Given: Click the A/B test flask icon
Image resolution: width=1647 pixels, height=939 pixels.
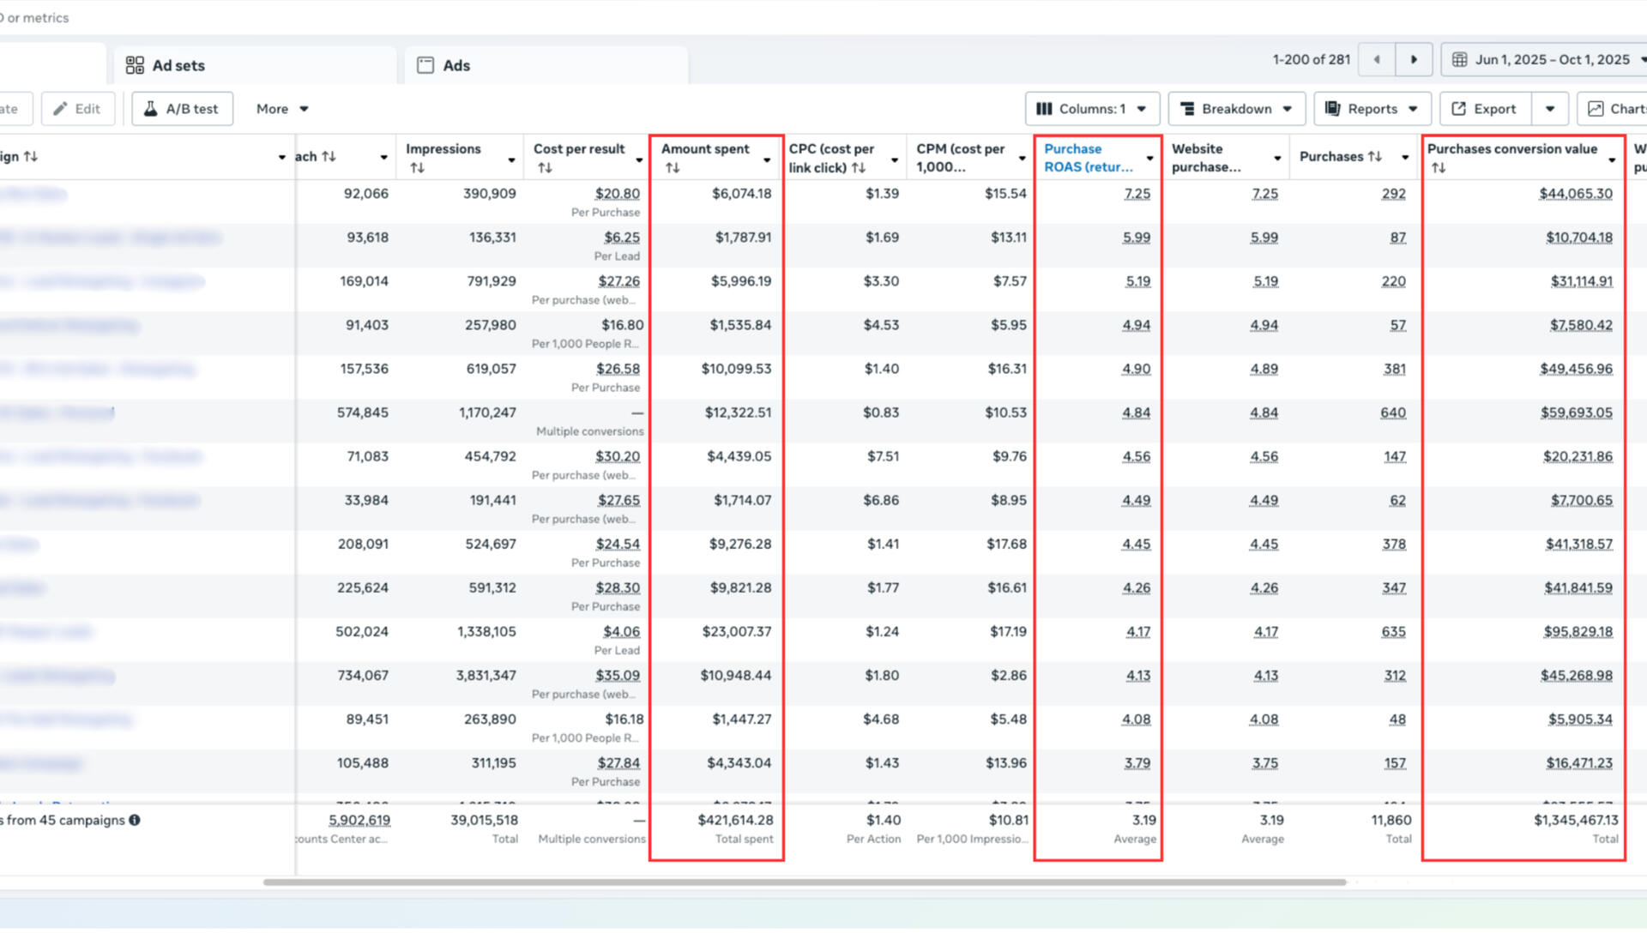Looking at the screenshot, I should coord(150,109).
